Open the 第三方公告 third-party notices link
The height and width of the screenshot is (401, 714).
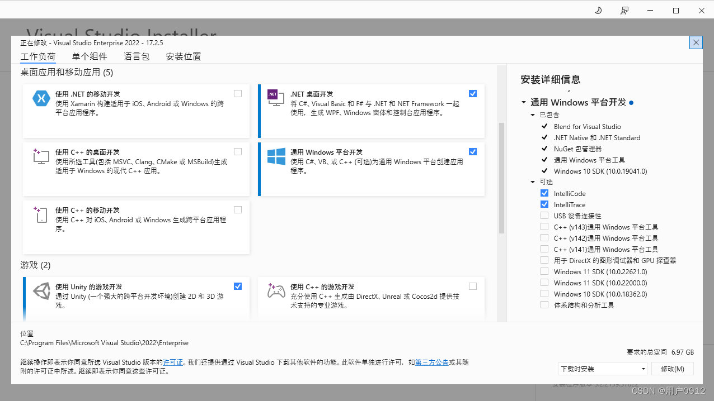[x=432, y=362]
